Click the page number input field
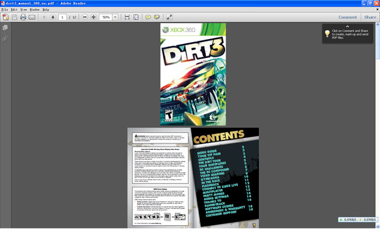Screen dimensions: 380x237 point(62,17)
